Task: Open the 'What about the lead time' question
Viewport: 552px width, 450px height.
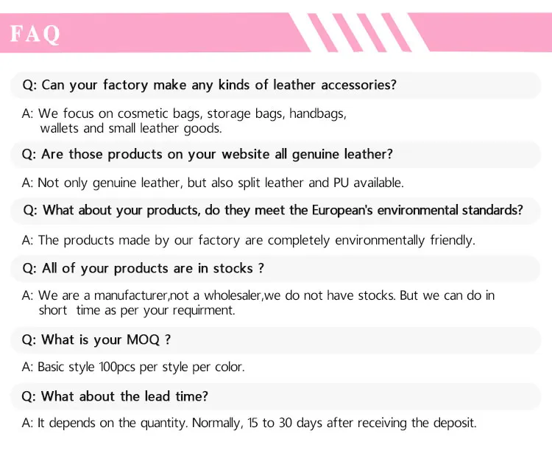Action: click(x=276, y=396)
